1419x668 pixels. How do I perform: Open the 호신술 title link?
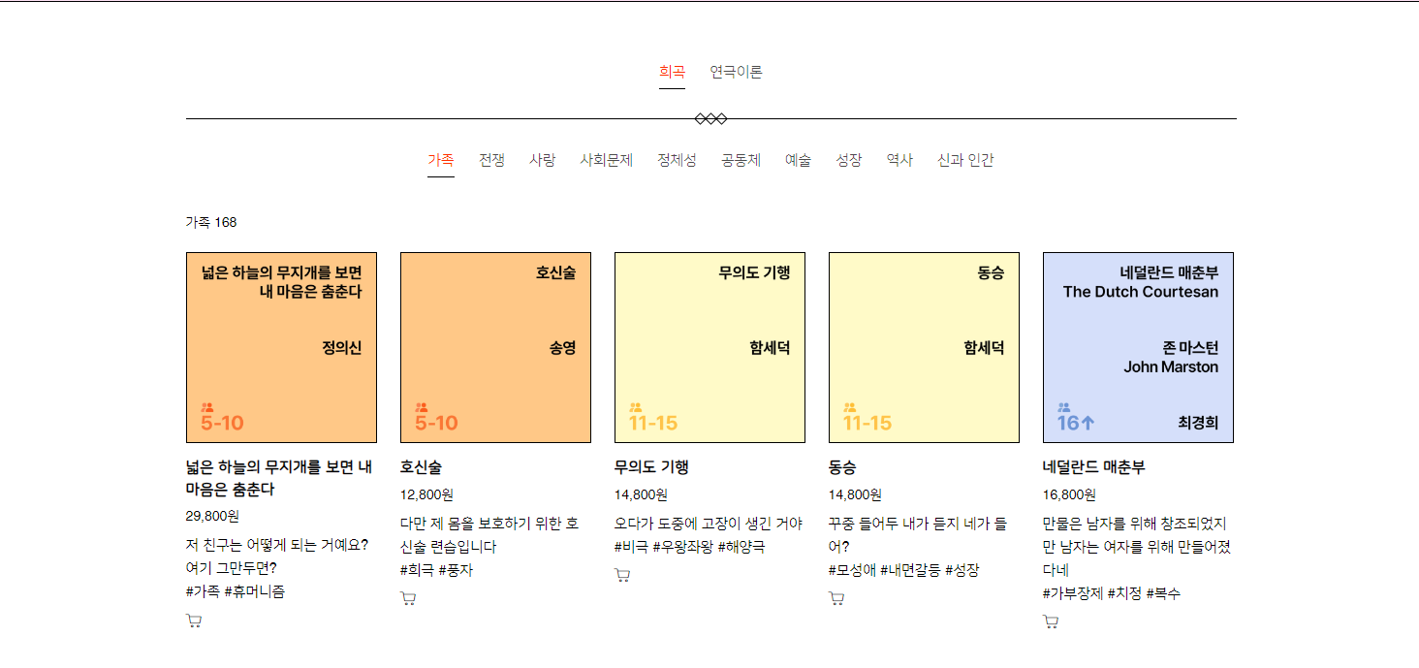[x=421, y=467]
